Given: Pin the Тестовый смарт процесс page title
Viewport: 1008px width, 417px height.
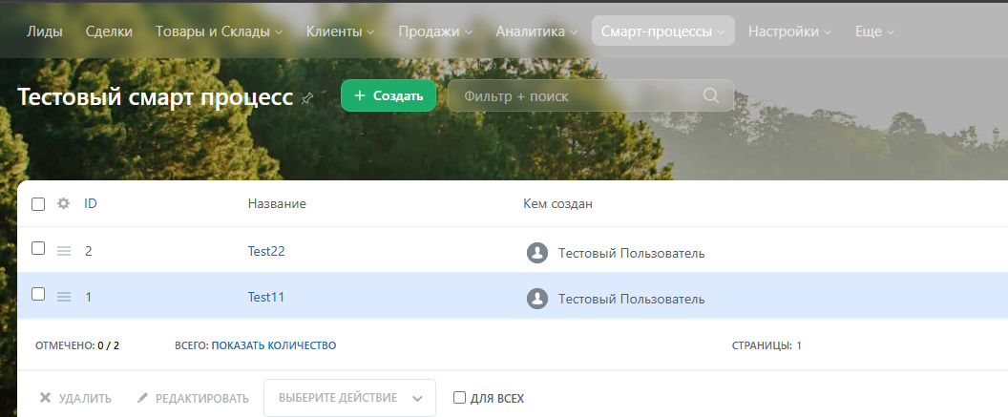Looking at the screenshot, I should [307, 98].
